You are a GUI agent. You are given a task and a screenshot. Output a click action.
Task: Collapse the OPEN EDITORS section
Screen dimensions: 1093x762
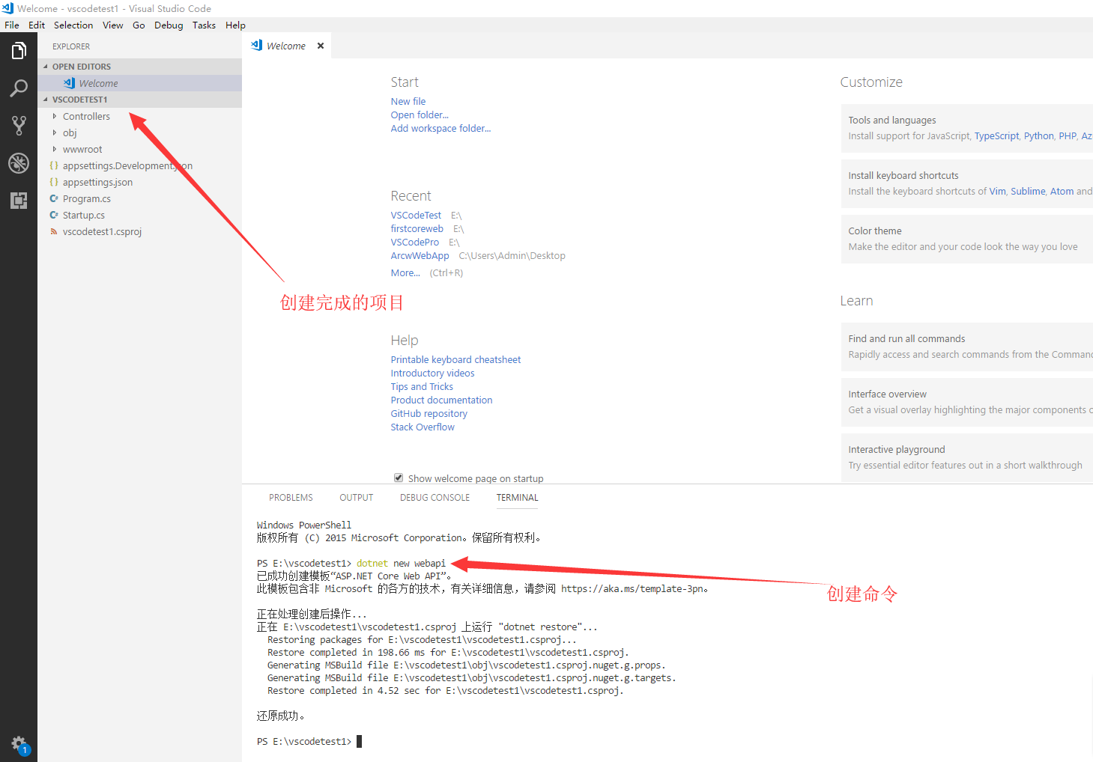click(x=81, y=67)
